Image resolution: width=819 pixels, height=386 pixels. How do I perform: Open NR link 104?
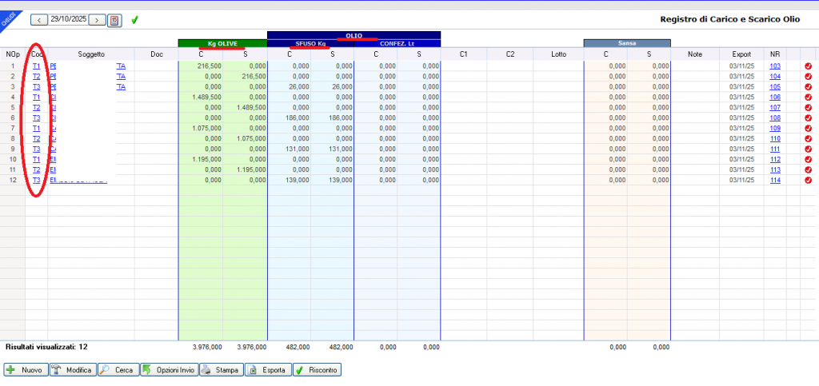pyautogui.click(x=775, y=77)
